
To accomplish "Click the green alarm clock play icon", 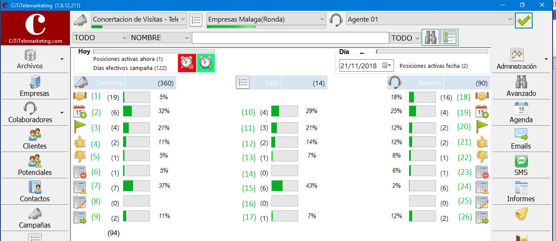I will [x=206, y=63].
